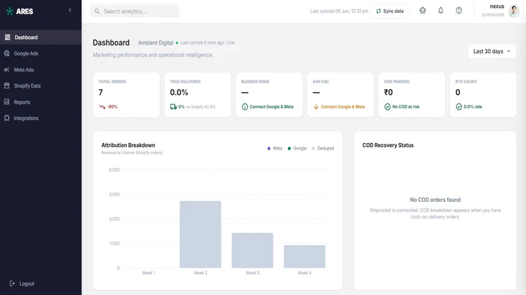This screenshot has height=295, width=526.
Task: Click the Week 3 bar in chart
Action: pos(252,250)
